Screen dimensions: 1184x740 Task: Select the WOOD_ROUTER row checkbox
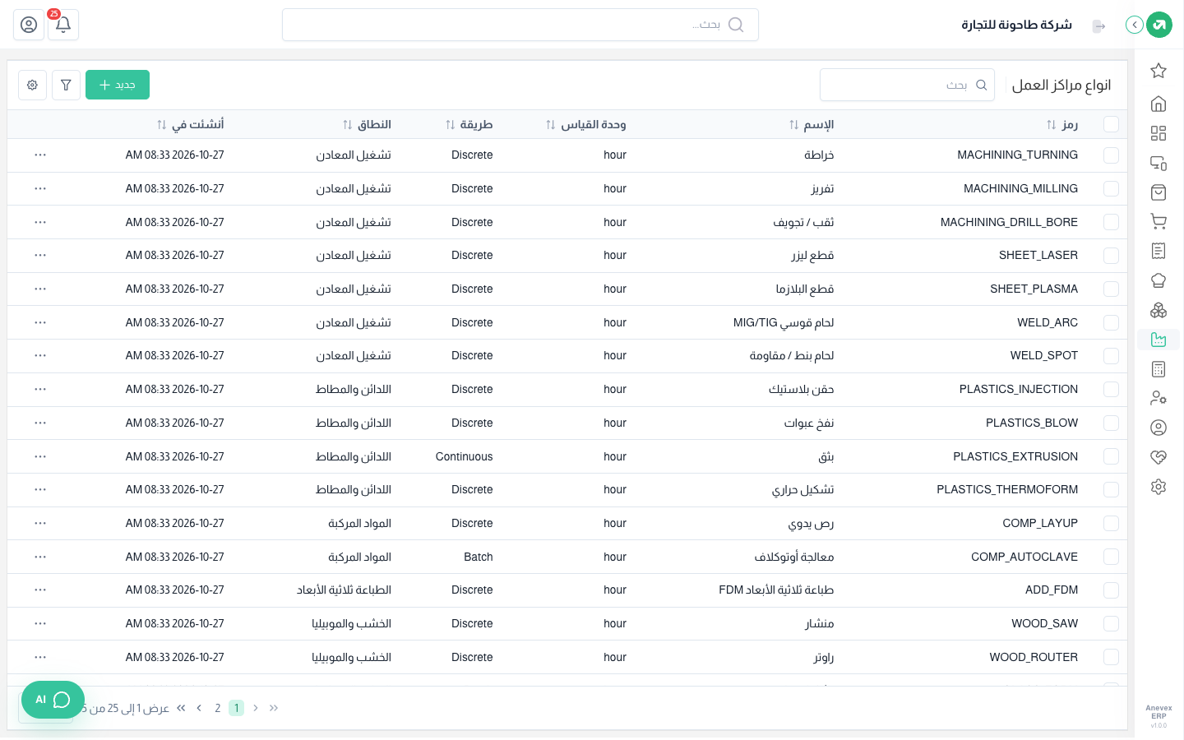click(1111, 657)
